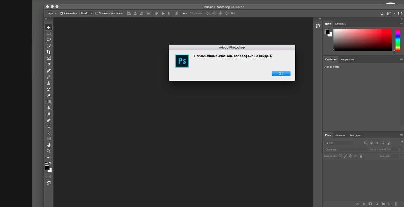Select the History Brush tool
Screen dimensions: 404x207
pos(48,89)
